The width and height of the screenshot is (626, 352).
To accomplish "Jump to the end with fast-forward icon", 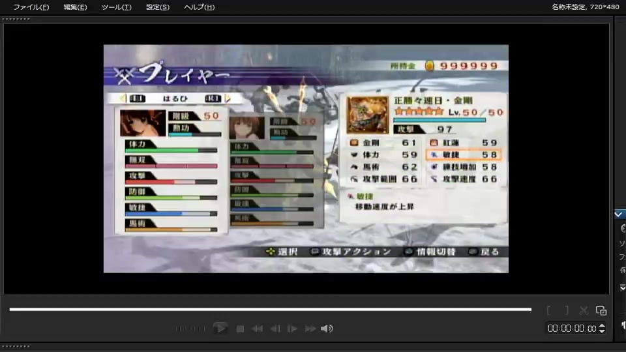I will 310,329.
